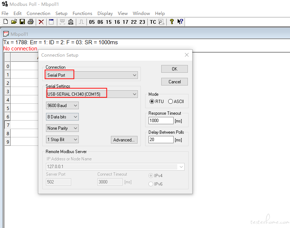
Task: Open the Functions menu
Action: click(82, 13)
